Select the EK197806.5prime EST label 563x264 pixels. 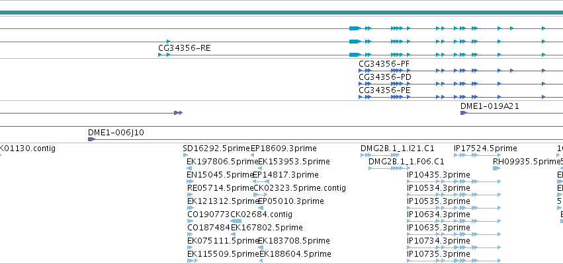point(222,162)
